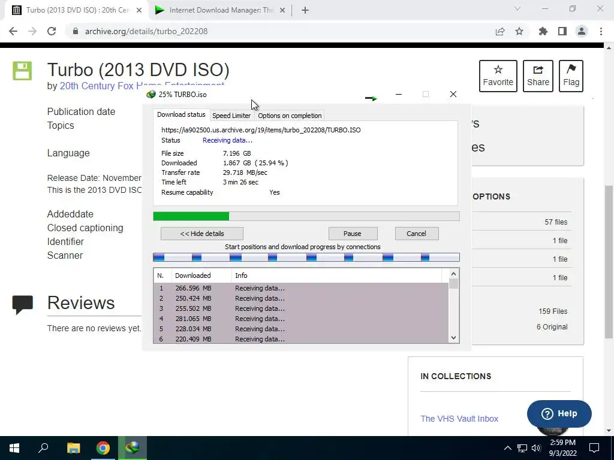Click the green floppy software icon
614x460 pixels.
coord(22,71)
